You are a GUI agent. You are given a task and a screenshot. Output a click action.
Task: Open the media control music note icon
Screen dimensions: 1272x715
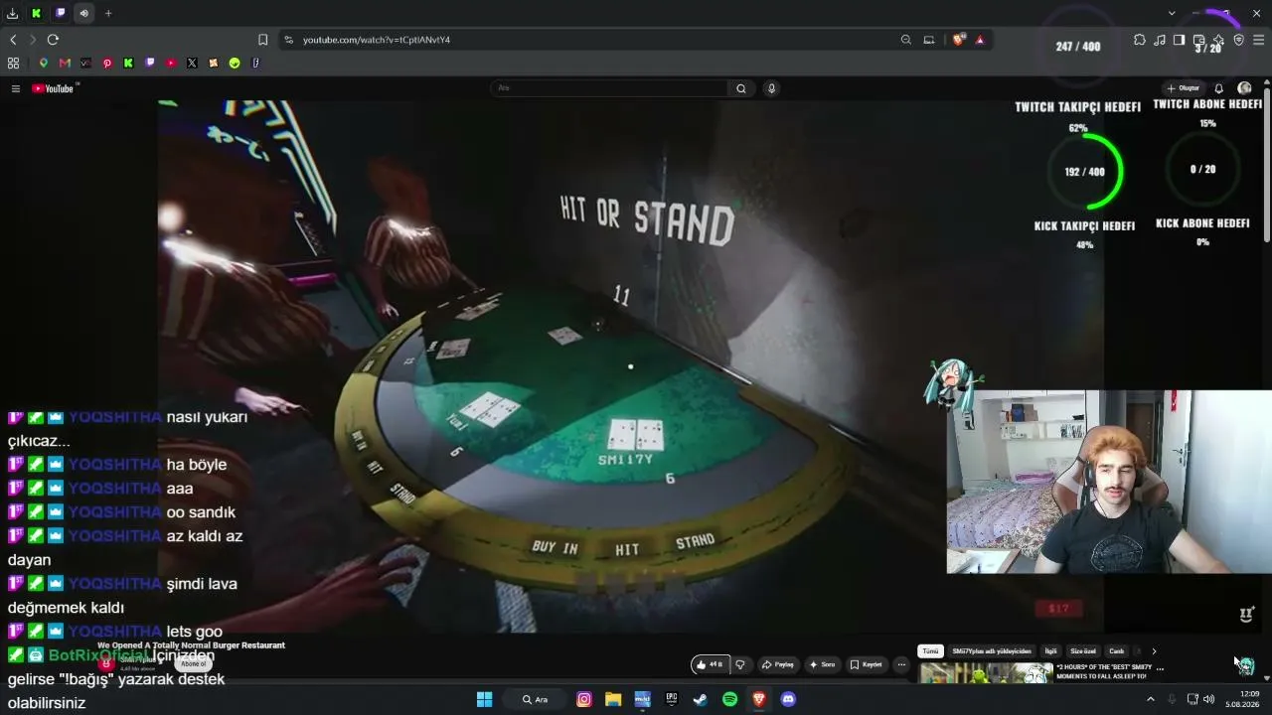(x=1160, y=40)
